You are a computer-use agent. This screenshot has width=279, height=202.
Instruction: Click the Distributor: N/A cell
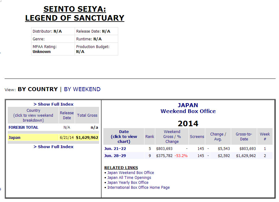[53, 31]
